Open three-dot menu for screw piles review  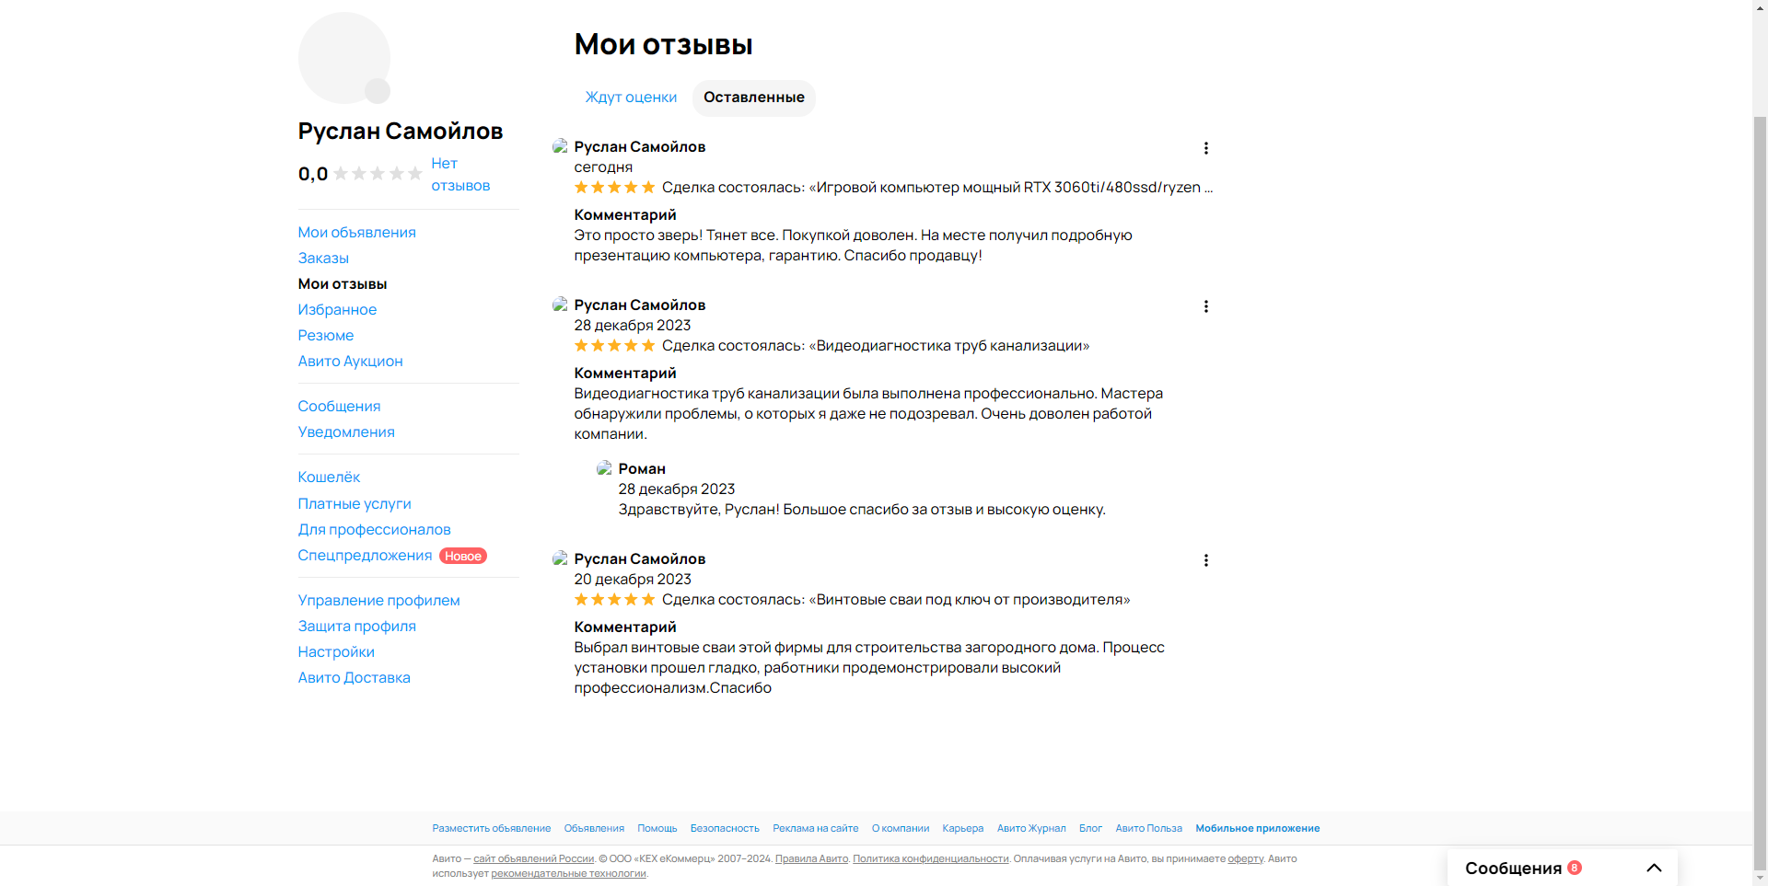pyautogui.click(x=1205, y=560)
